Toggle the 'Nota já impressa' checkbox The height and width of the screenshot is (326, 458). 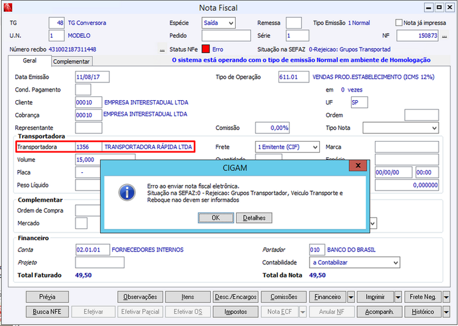pyautogui.click(x=399, y=23)
